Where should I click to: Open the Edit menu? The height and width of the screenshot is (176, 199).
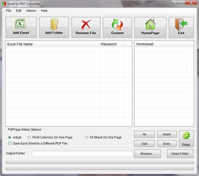click(x=19, y=11)
